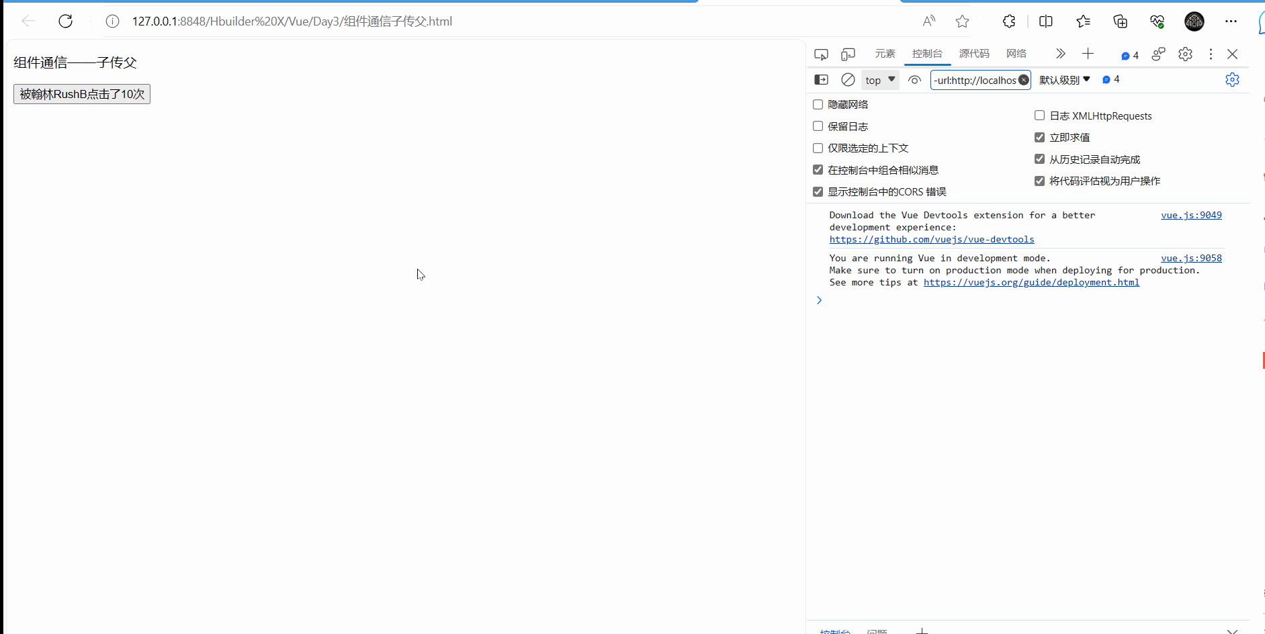Activate the DevTools inspect element tool
The width and height of the screenshot is (1265, 634).
(821, 54)
